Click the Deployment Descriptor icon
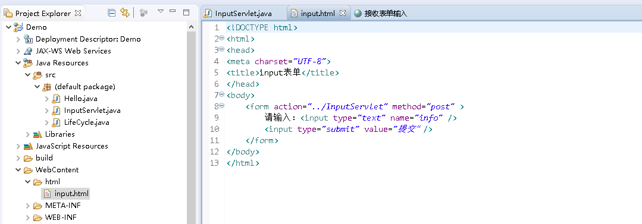The height and width of the screenshot is (224, 642). (28, 39)
